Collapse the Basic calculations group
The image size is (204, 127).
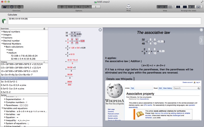5,47
